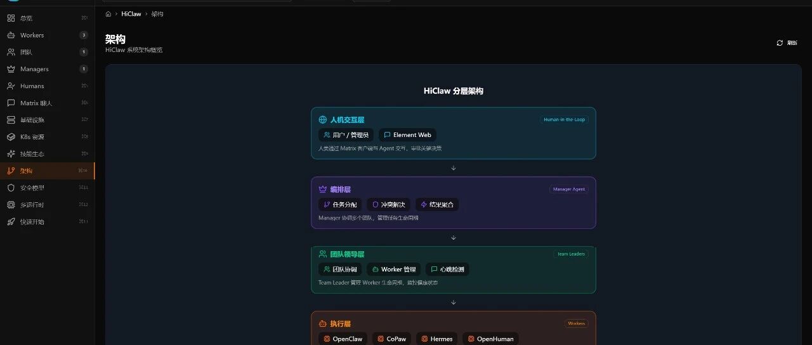Open 多运行时 in the sidebar
This screenshot has height=345, width=812.
(x=48, y=205)
